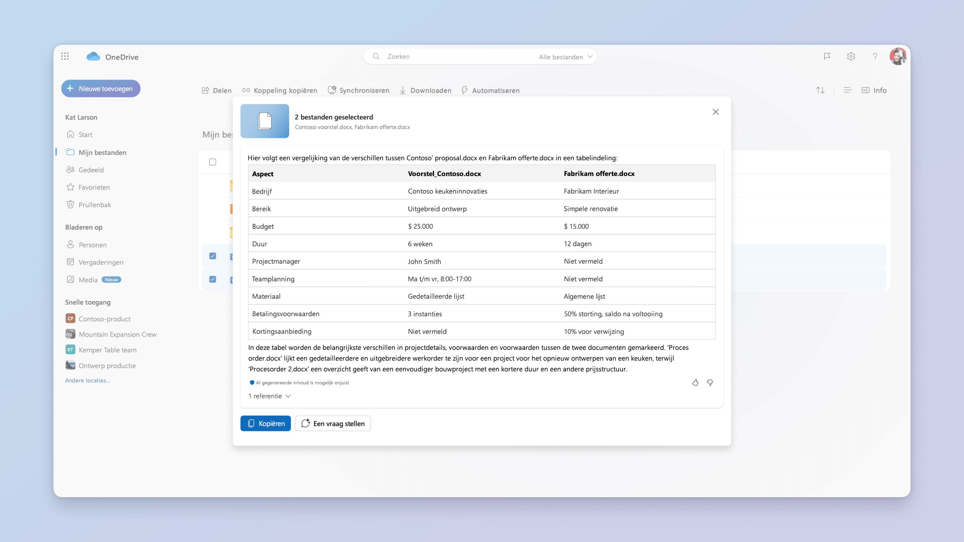Click the OneDrive cloud logo

pos(93,57)
